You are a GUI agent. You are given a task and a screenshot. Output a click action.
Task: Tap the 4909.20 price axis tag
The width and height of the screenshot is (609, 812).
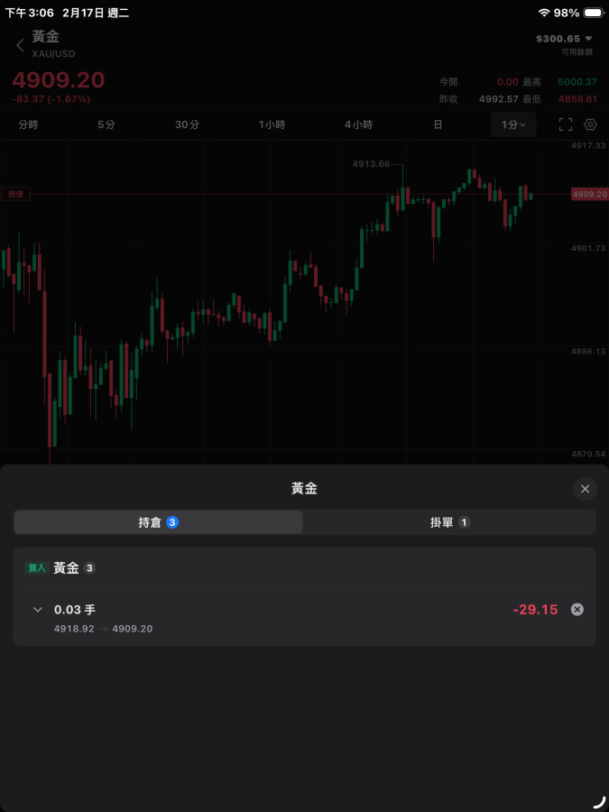(589, 194)
